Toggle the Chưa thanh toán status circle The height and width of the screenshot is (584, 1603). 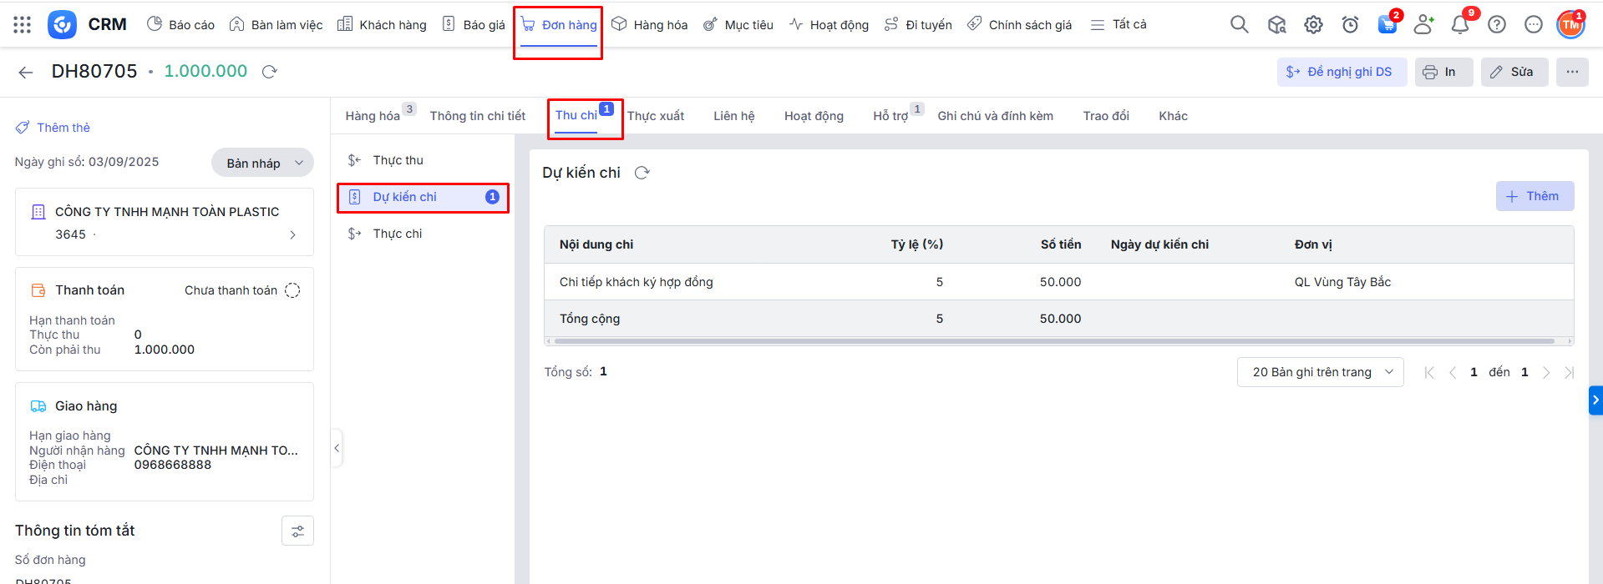(x=292, y=290)
